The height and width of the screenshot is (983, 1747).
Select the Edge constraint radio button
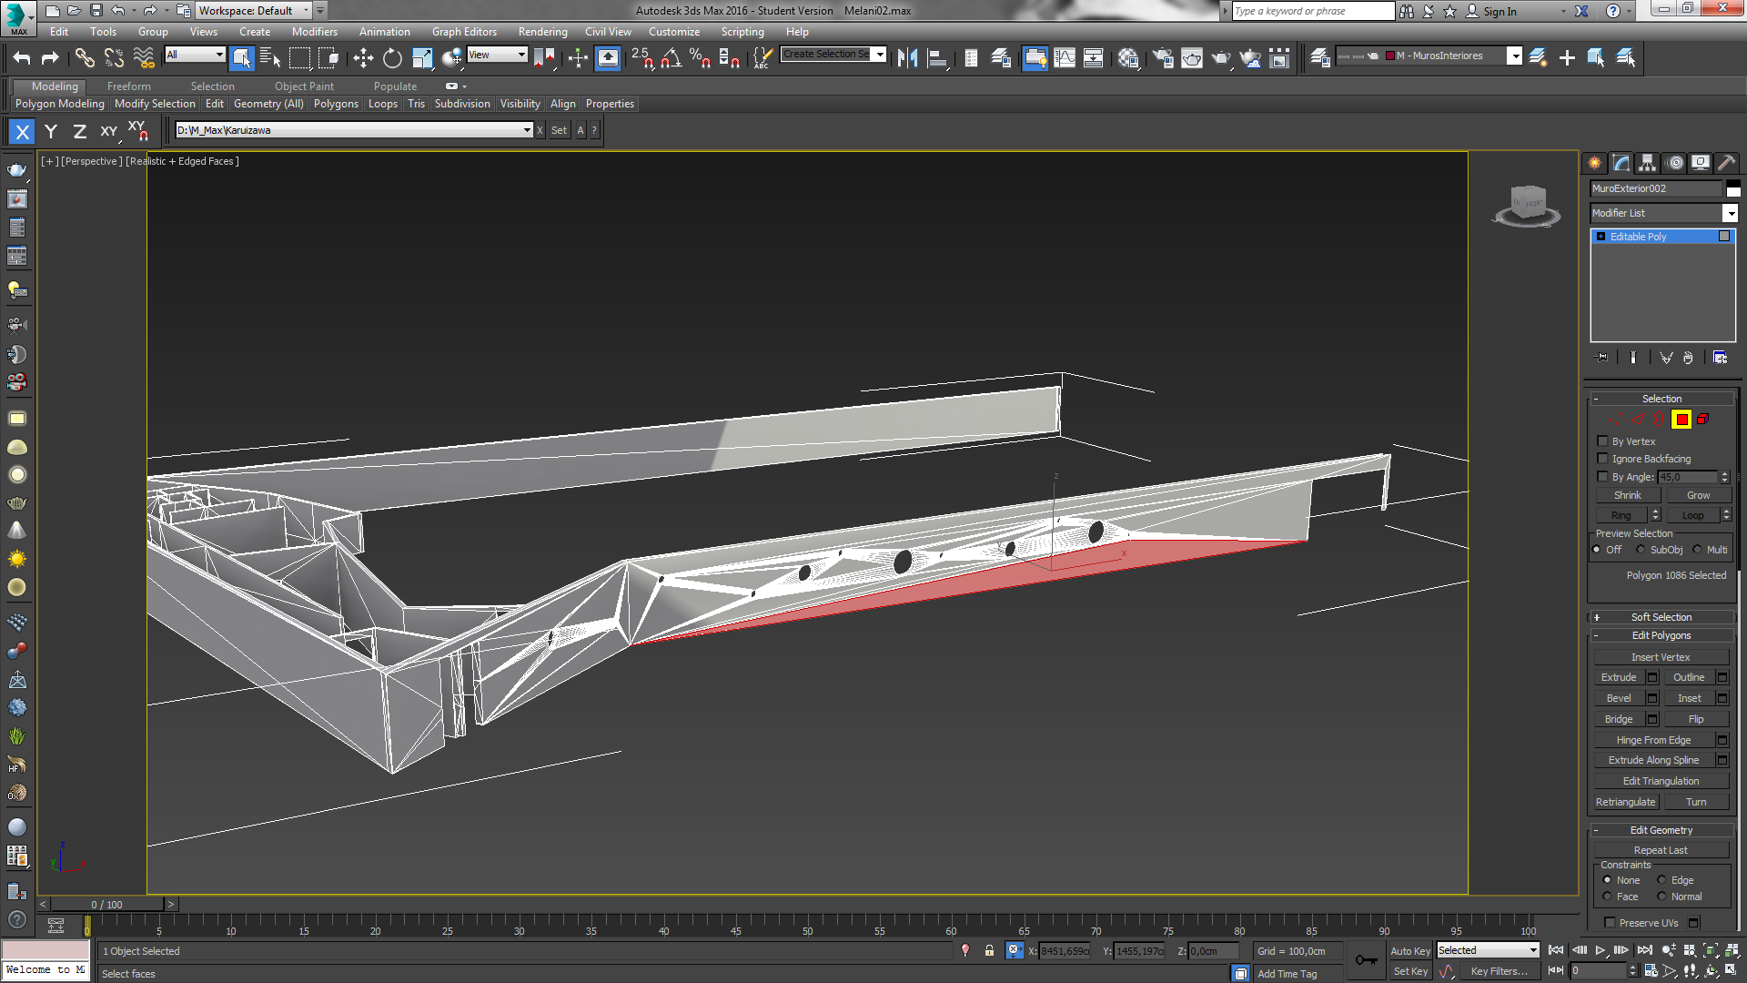1662,880
